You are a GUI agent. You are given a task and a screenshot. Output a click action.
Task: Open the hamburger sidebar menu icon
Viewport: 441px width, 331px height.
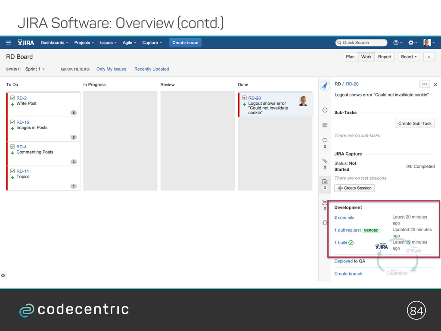click(x=9, y=43)
